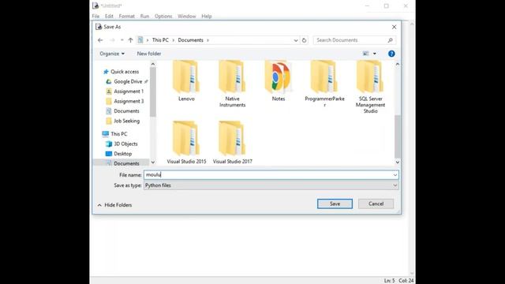Click the file list scroll up arrow
Viewport: 505px width, 284px height.
(x=398, y=65)
